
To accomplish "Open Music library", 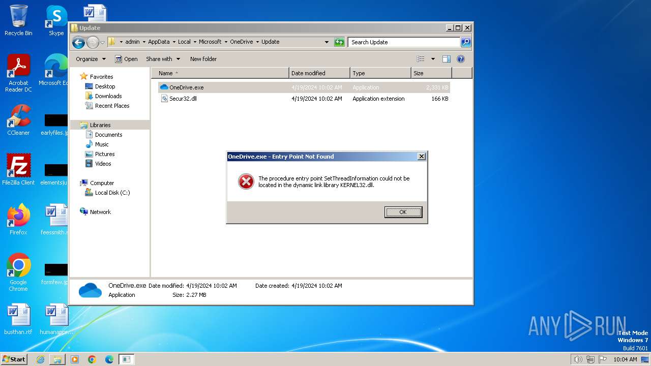I will [x=102, y=144].
